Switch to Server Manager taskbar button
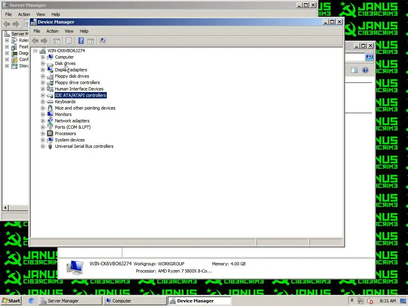This screenshot has width=408, height=306. tap(70, 301)
